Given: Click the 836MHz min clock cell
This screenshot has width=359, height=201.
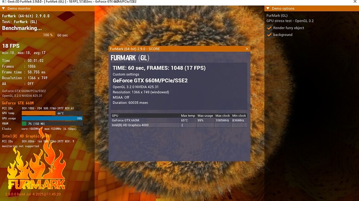Looking at the screenshot, I should pos(238,121).
